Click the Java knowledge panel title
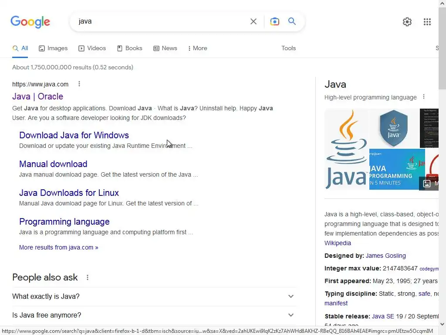This screenshot has height=335, width=446. click(335, 84)
